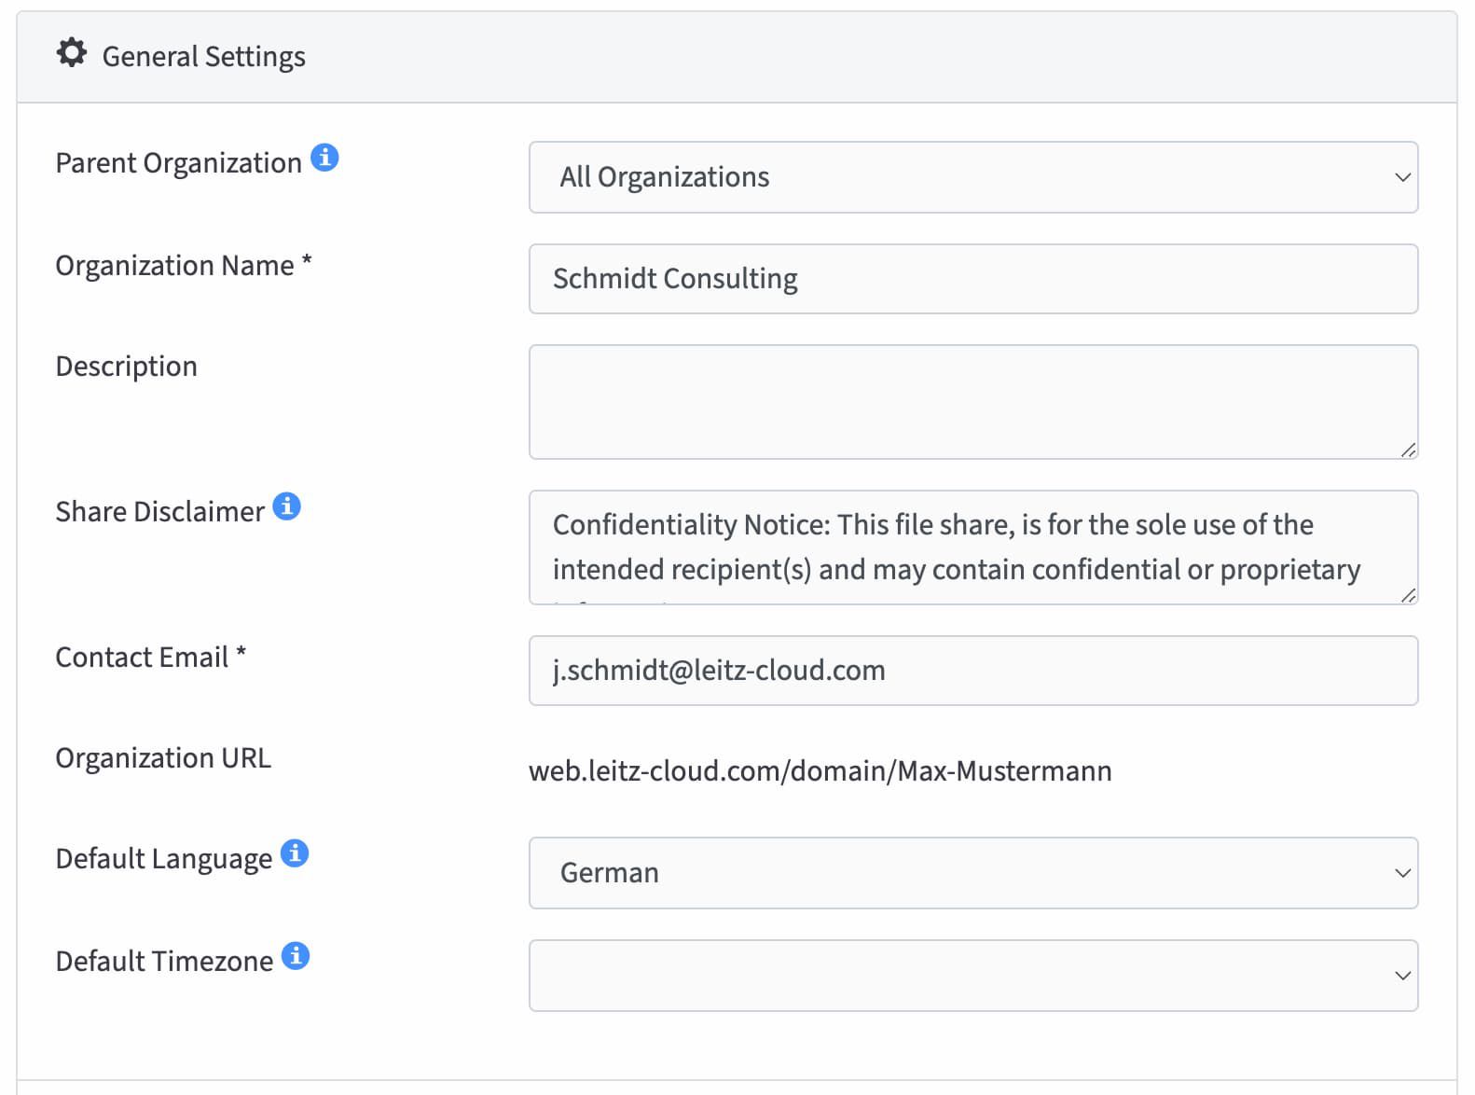Click the Contact Email label
Viewport: 1475px width, 1095px height.
click(142, 658)
